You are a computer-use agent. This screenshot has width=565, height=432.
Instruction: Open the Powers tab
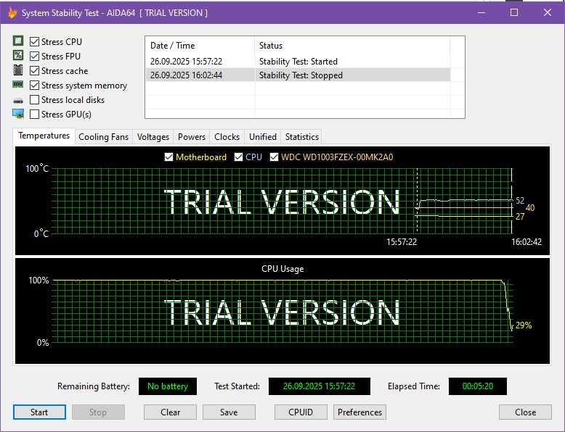click(191, 137)
